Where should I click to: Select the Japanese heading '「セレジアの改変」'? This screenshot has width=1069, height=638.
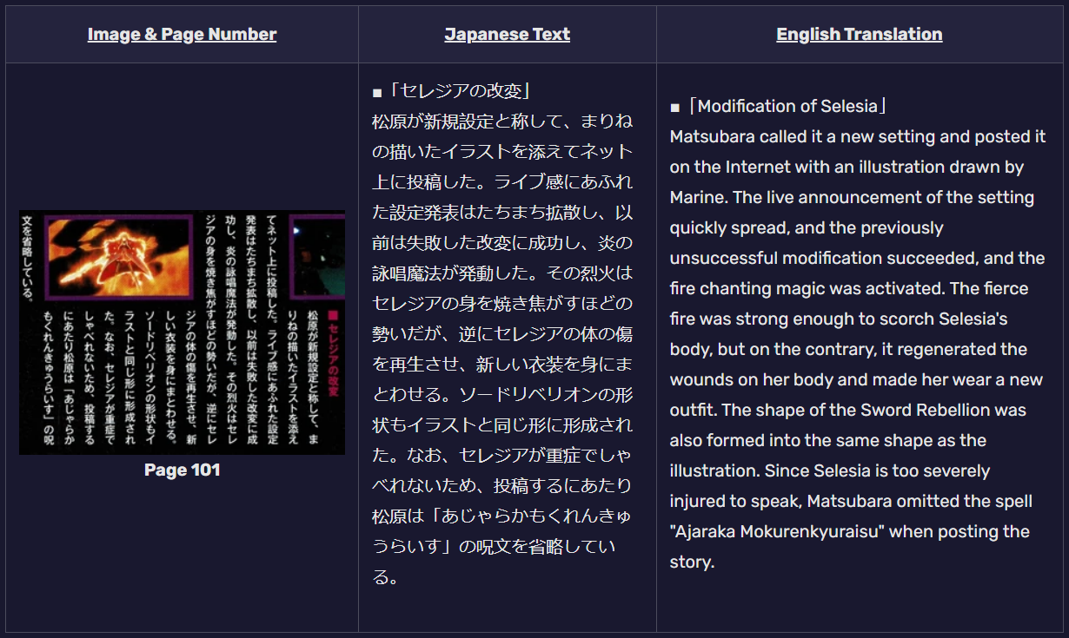(459, 91)
